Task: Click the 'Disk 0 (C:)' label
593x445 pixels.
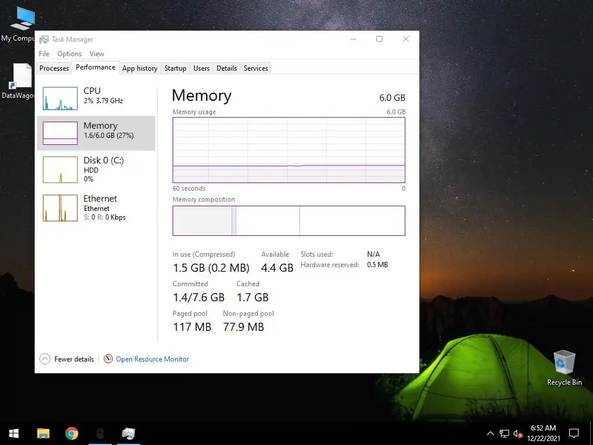Action: tap(104, 161)
